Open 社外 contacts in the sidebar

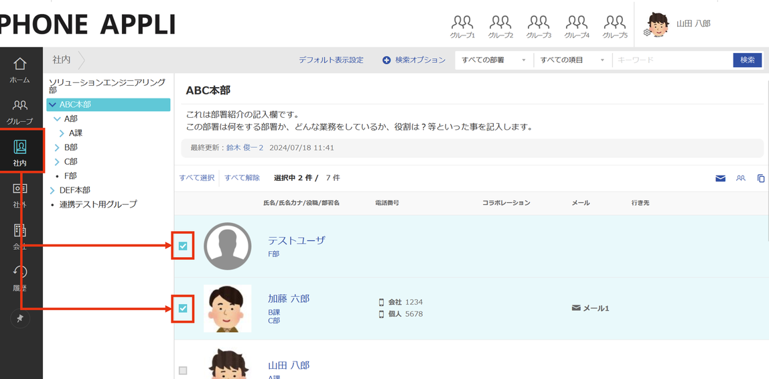tap(20, 195)
